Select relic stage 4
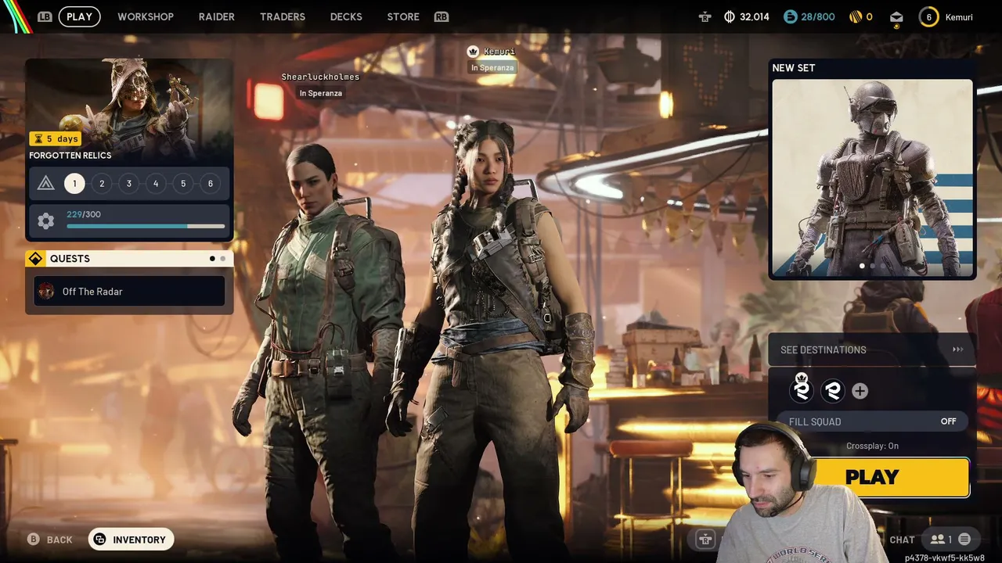The image size is (1002, 563). pos(156,184)
